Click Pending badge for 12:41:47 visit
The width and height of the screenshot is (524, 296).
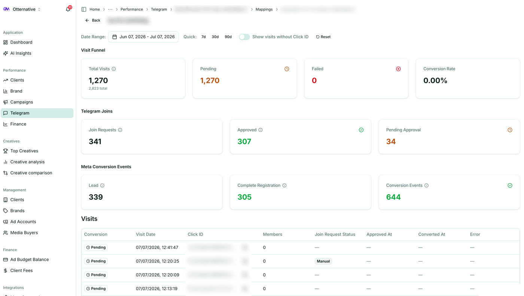96,247
